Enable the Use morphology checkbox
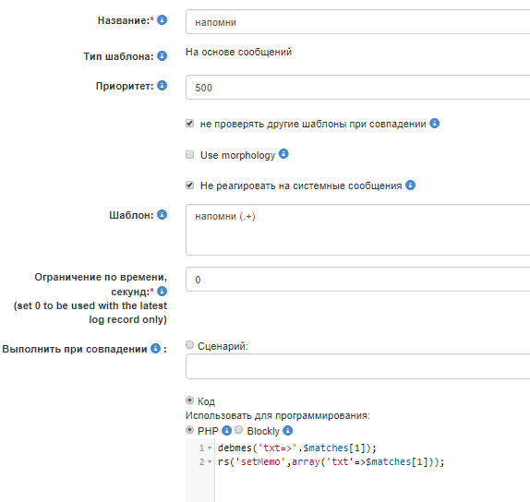530x502 pixels. 189,154
